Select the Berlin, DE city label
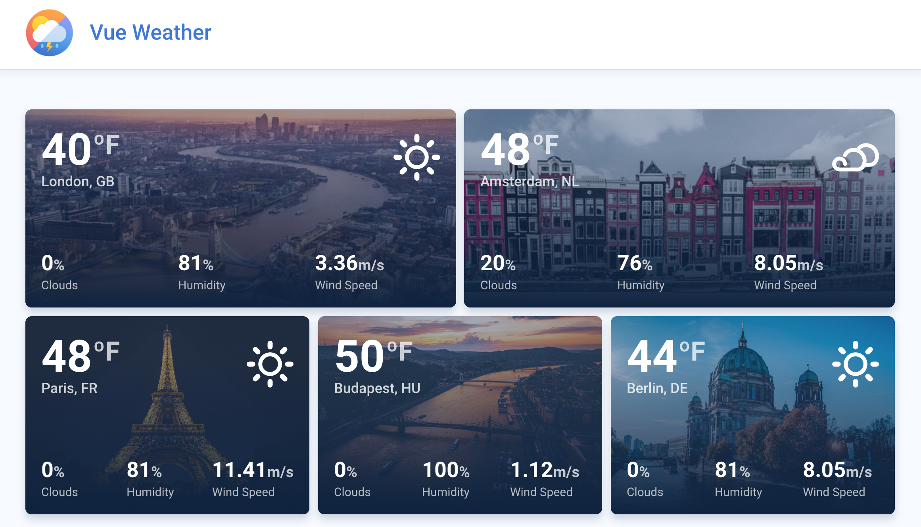The height and width of the screenshot is (527, 921). [657, 388]
